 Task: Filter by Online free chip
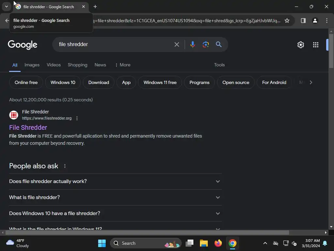(x=26, y=82)
